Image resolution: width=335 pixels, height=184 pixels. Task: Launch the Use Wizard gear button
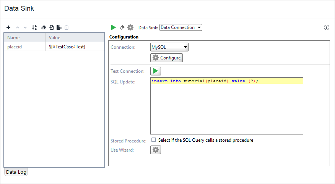coord(156,150)
